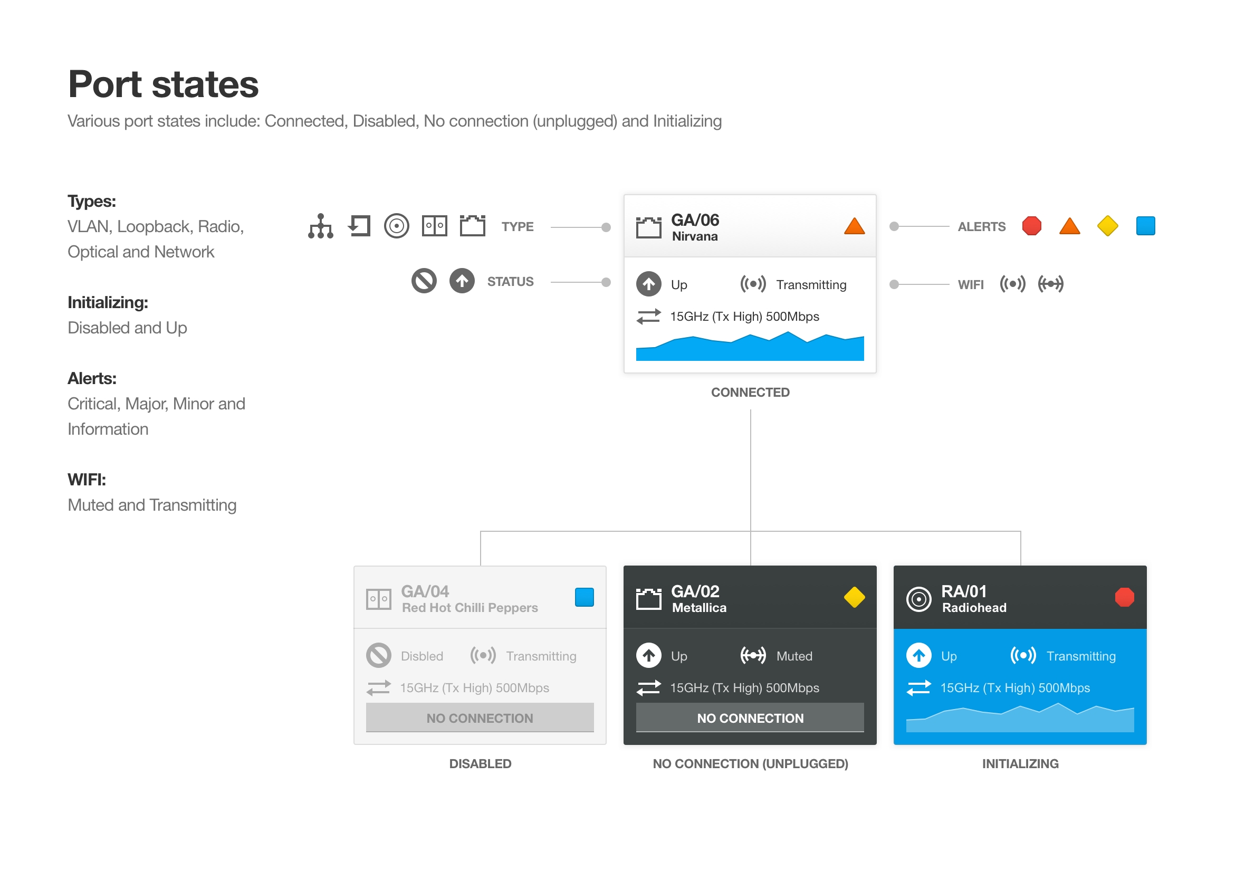Screen dimensions: 1245x880
Task: Select the GA/06 Nirvana card title
Action: tap(695, 227)
